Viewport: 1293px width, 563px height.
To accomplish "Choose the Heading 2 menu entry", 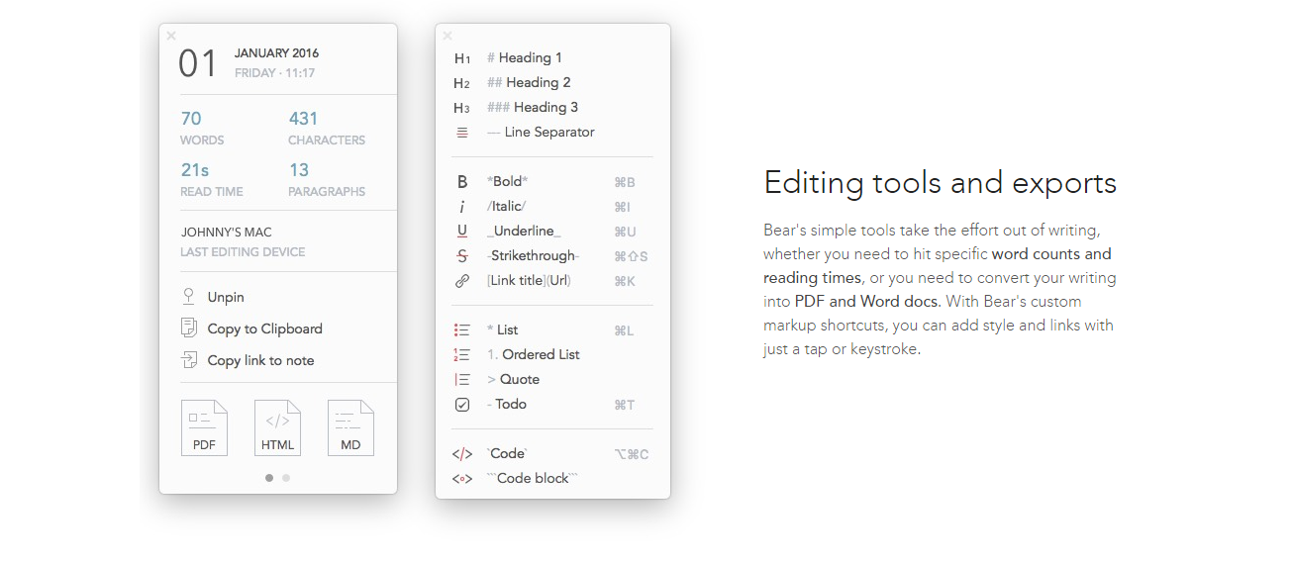I will pos(529,83).
